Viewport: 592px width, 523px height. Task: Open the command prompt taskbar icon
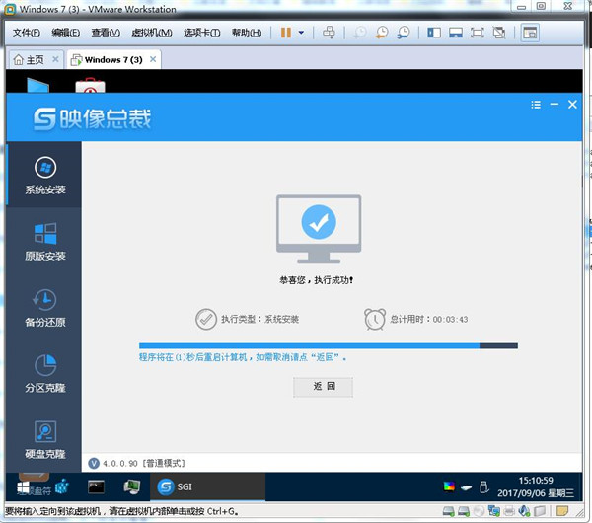pyautogui.click(x=96, y=486)
